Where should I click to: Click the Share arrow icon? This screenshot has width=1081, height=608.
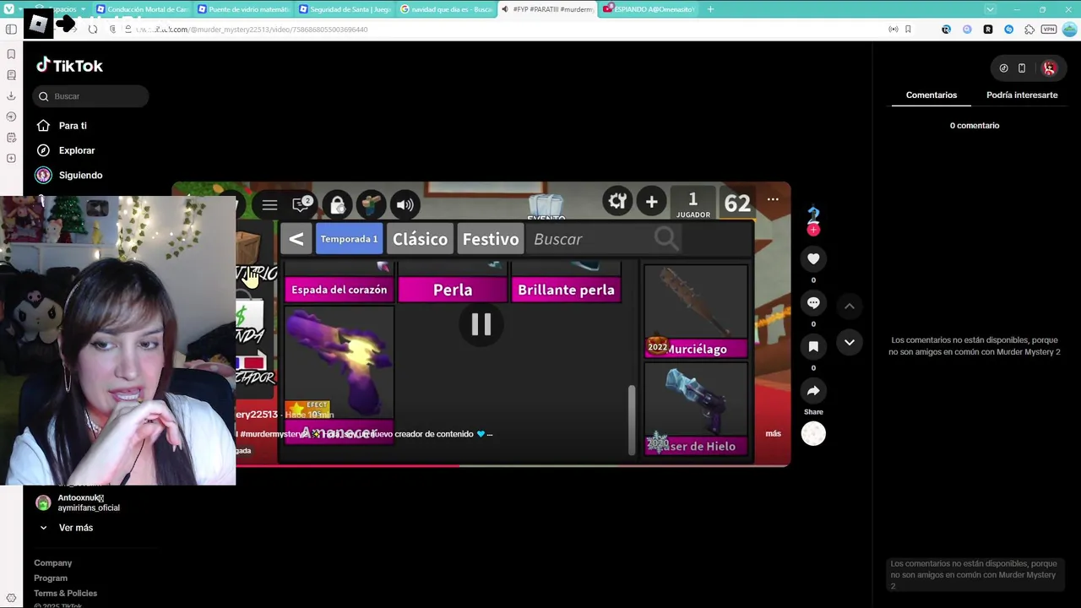click(813, 391)
